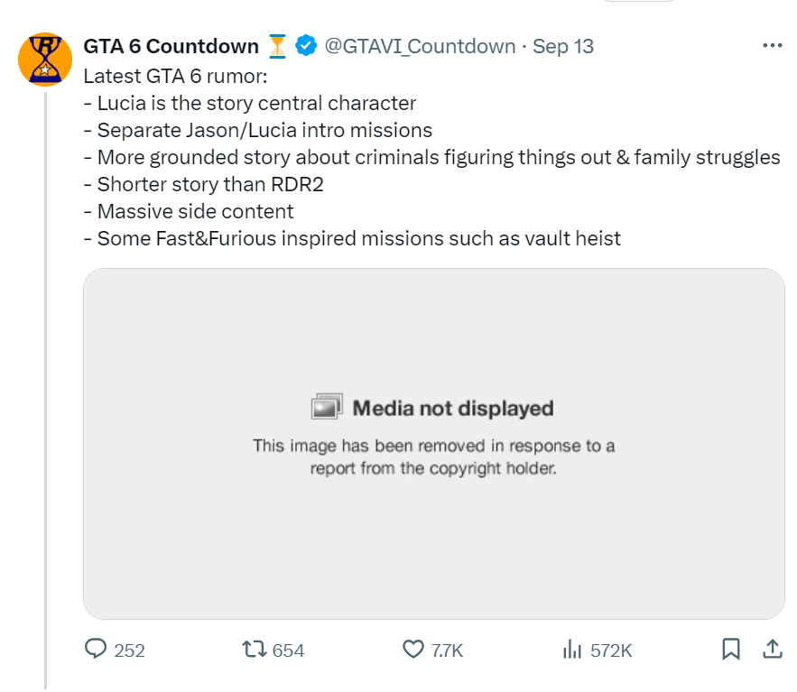Open the @GTAVI_Countdown handle link
Viewport: 797px width, 692px height.
coord(420,46)
